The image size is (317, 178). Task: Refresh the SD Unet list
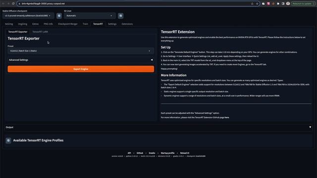point(121,16)
